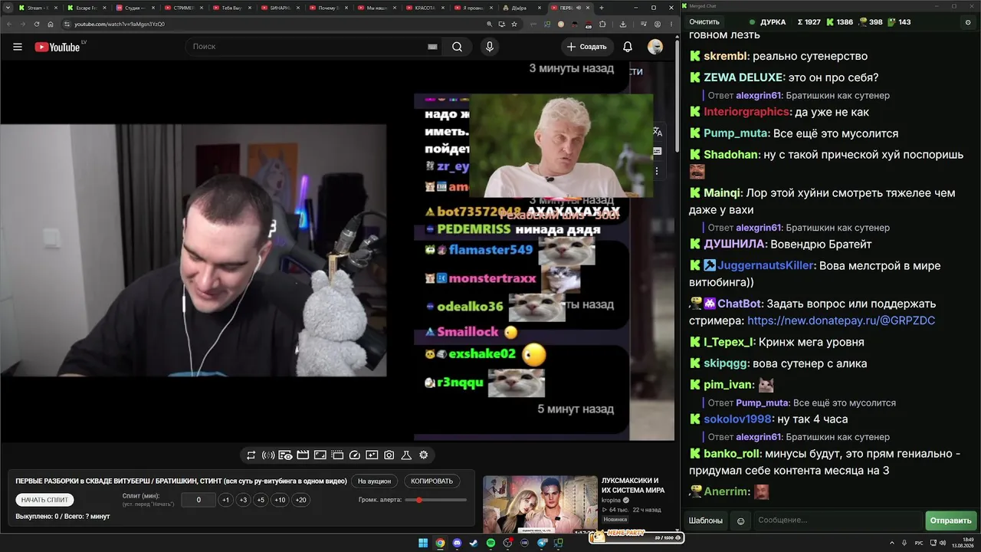Open browser downloads
The height and width of the screenshot is (552, 981).
click(623, 24)
